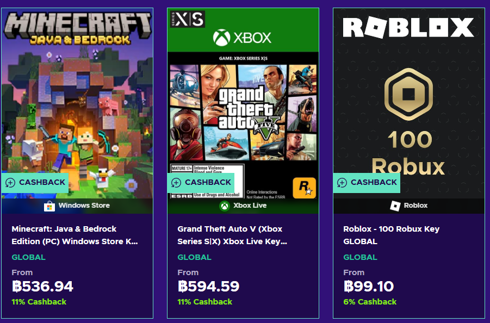
Task: Click cashback plus icon on GTA V card
Action: (176, 183)
